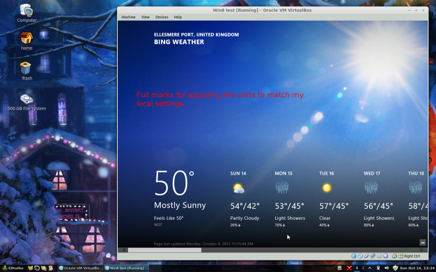Switch to Oracle VM VirtualBox taskbar window
Image resolution: width=436 pixels, height=272 pixels.
coord(80,268)
